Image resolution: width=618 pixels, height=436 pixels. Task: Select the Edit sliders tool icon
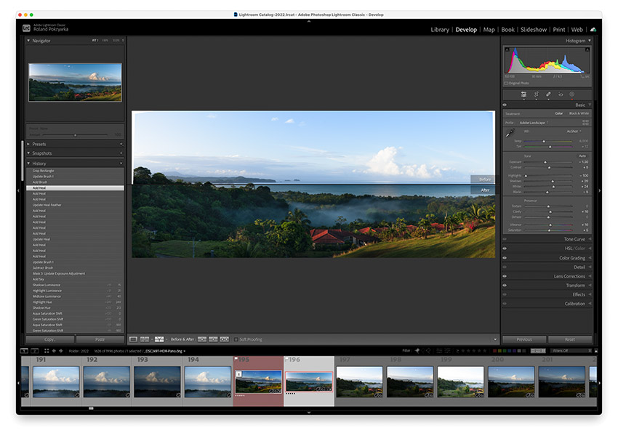click(523, 94)
